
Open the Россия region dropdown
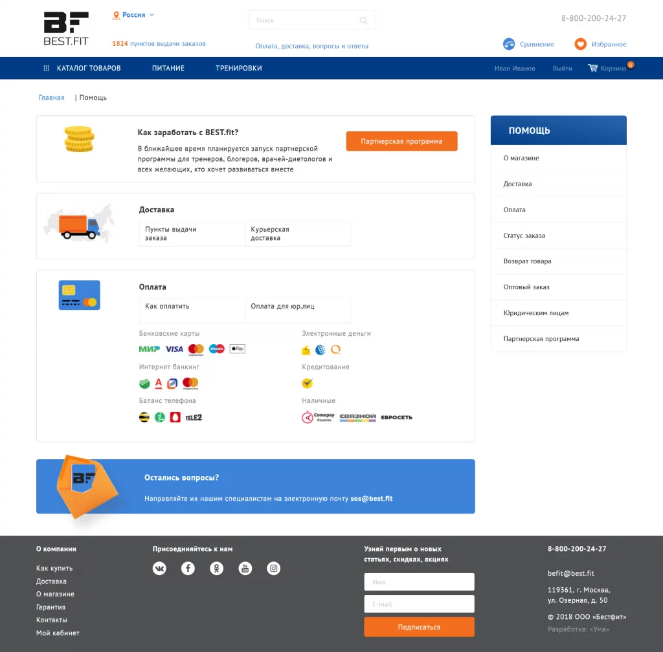pos(138,15)
